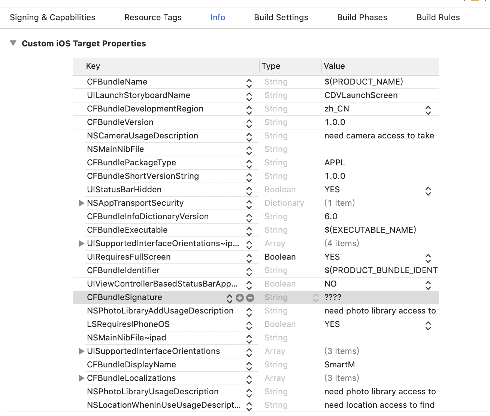Expand the NSAppTransportSecurity dictionary
Image resolution: width=490 pixels, height=416 pixels.
point(82,203)
